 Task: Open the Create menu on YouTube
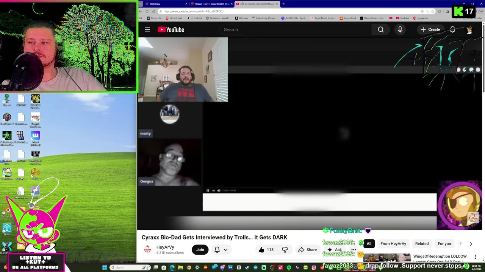430,29
